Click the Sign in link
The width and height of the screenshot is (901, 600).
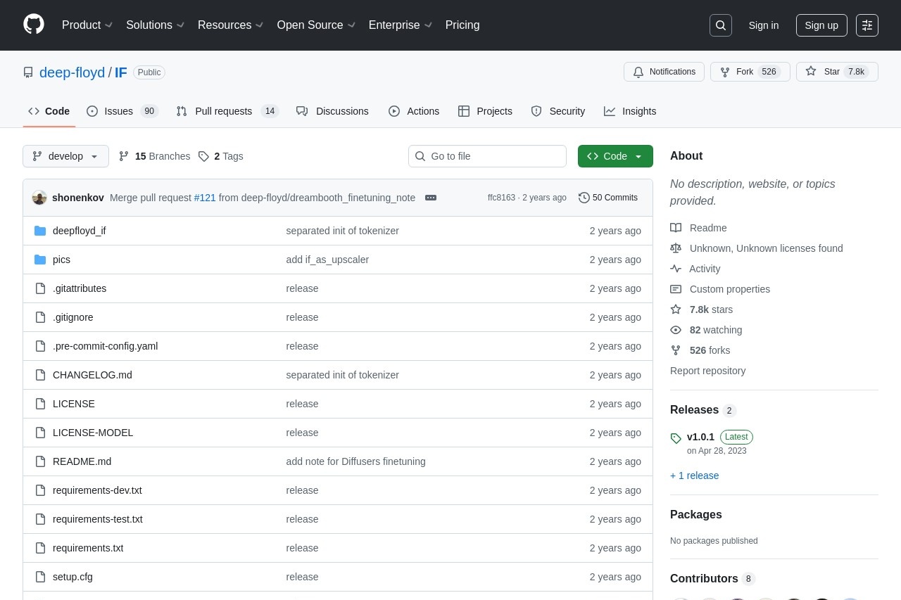click(764, 25)
